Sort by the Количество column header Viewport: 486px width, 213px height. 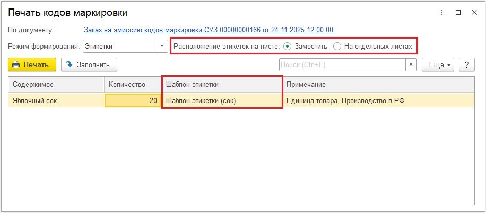[x=133, y=85]
